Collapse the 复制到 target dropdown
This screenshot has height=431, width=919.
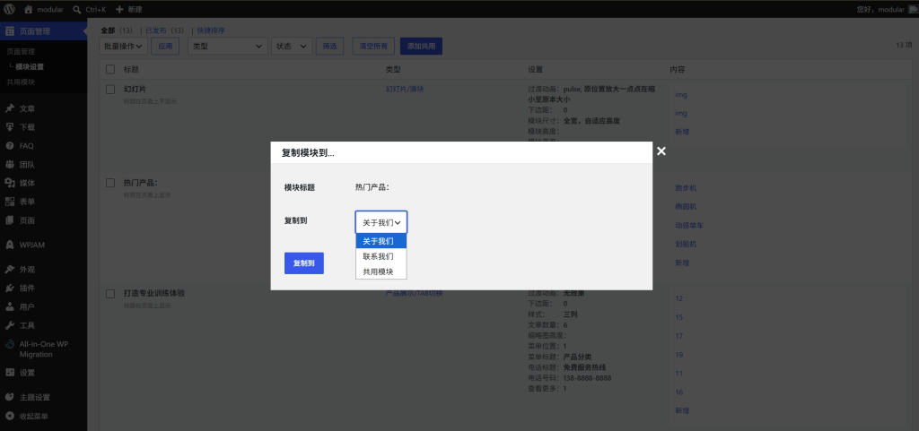point(381,222)
